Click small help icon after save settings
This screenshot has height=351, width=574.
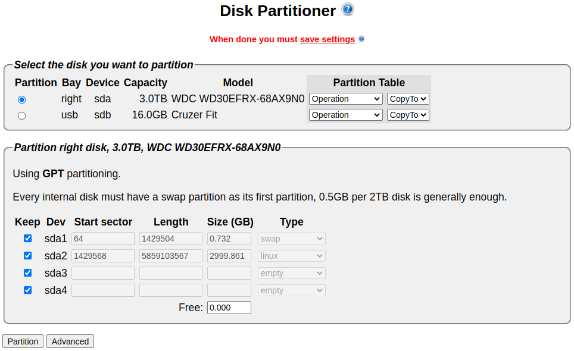(x=361, y=39)
